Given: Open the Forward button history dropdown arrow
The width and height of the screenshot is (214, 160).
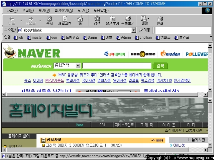Looking at the screenshot, I should (40, 21).
